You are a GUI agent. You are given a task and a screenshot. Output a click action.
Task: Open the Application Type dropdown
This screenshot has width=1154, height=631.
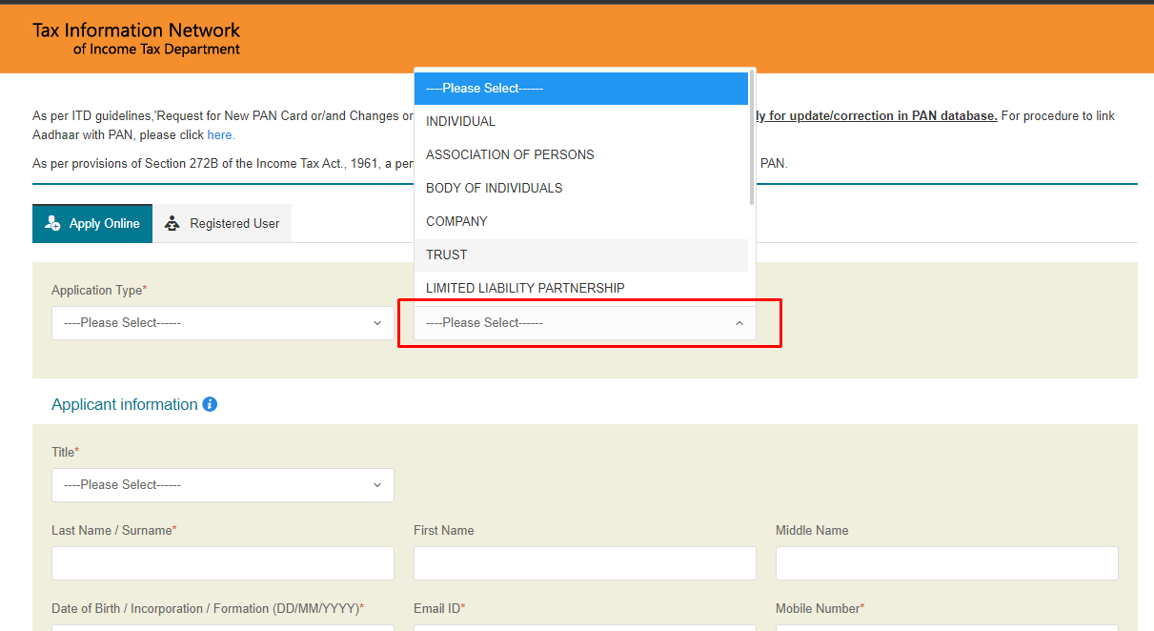[222, 323]
